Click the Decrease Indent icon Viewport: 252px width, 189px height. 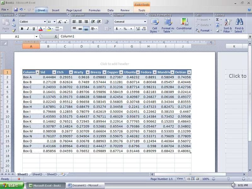pyautogui.click(x=93, y=21)
